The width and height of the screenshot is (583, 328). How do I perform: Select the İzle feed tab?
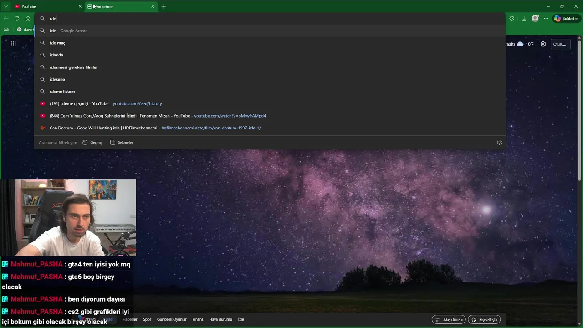pyautogui.click(x=241, y=319)
